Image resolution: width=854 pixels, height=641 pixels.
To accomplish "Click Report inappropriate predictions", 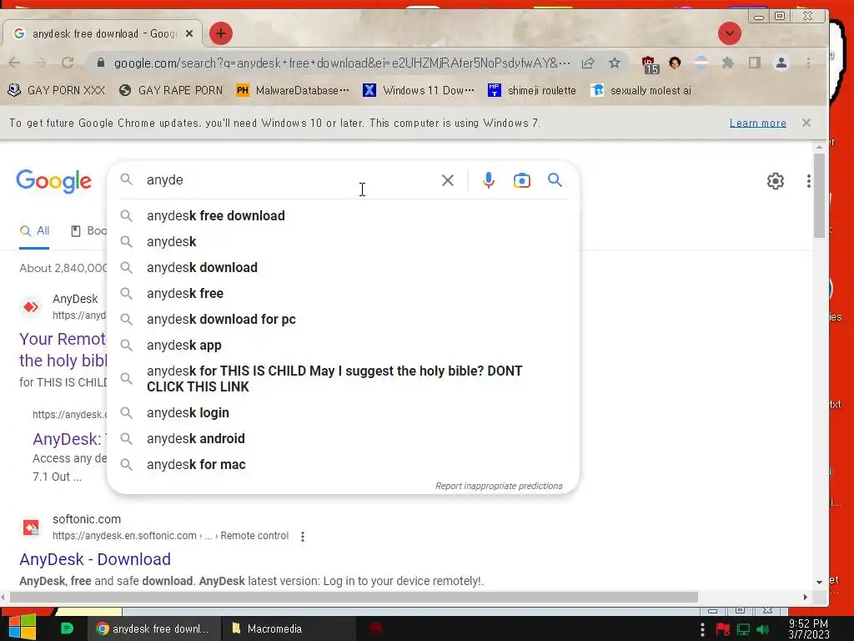I will pyautogui.click(x=499, y=486).
